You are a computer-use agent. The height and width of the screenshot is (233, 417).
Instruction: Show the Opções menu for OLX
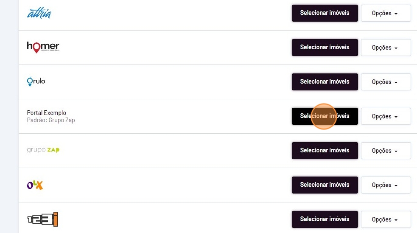385,185
